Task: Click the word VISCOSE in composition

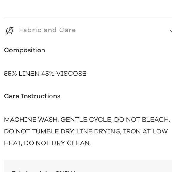Action: pos(71,74)
